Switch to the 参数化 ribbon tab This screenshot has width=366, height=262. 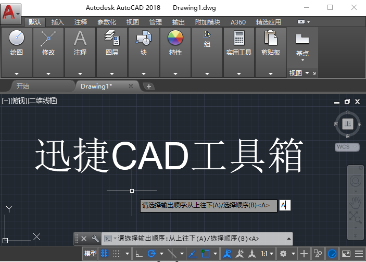(107, 22)
